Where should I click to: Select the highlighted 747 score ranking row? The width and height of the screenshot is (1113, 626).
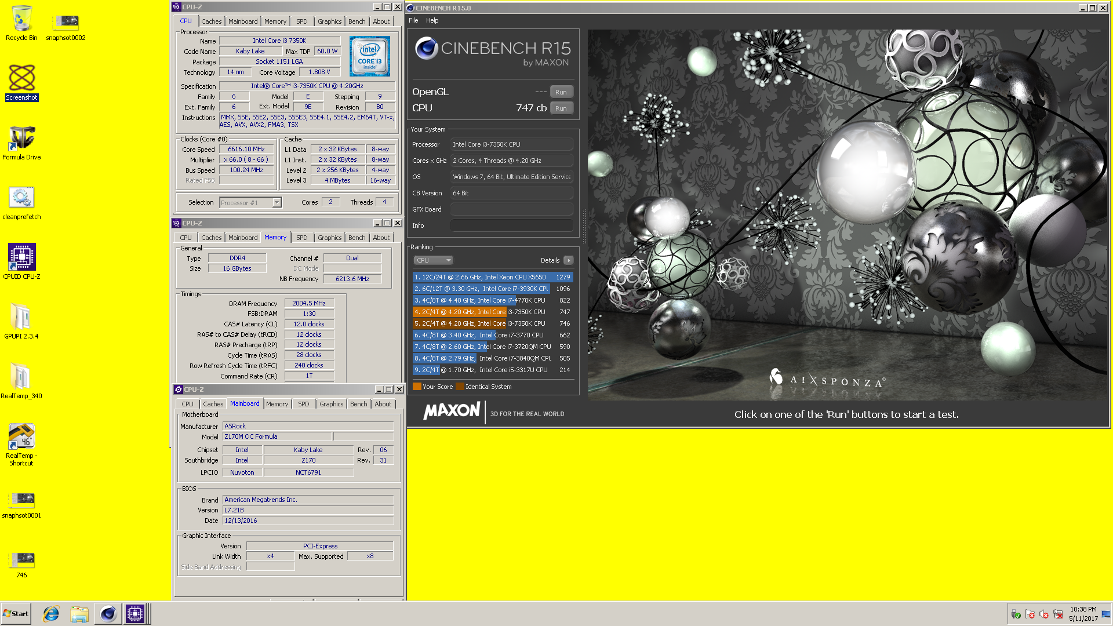click(493, 312)
